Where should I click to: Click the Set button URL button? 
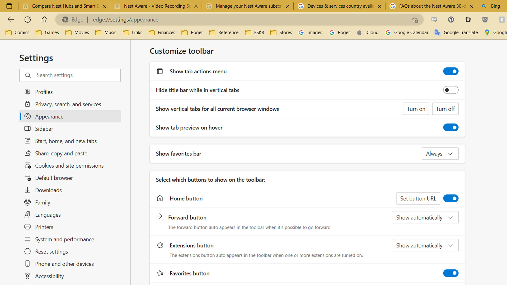pos(418,198)
